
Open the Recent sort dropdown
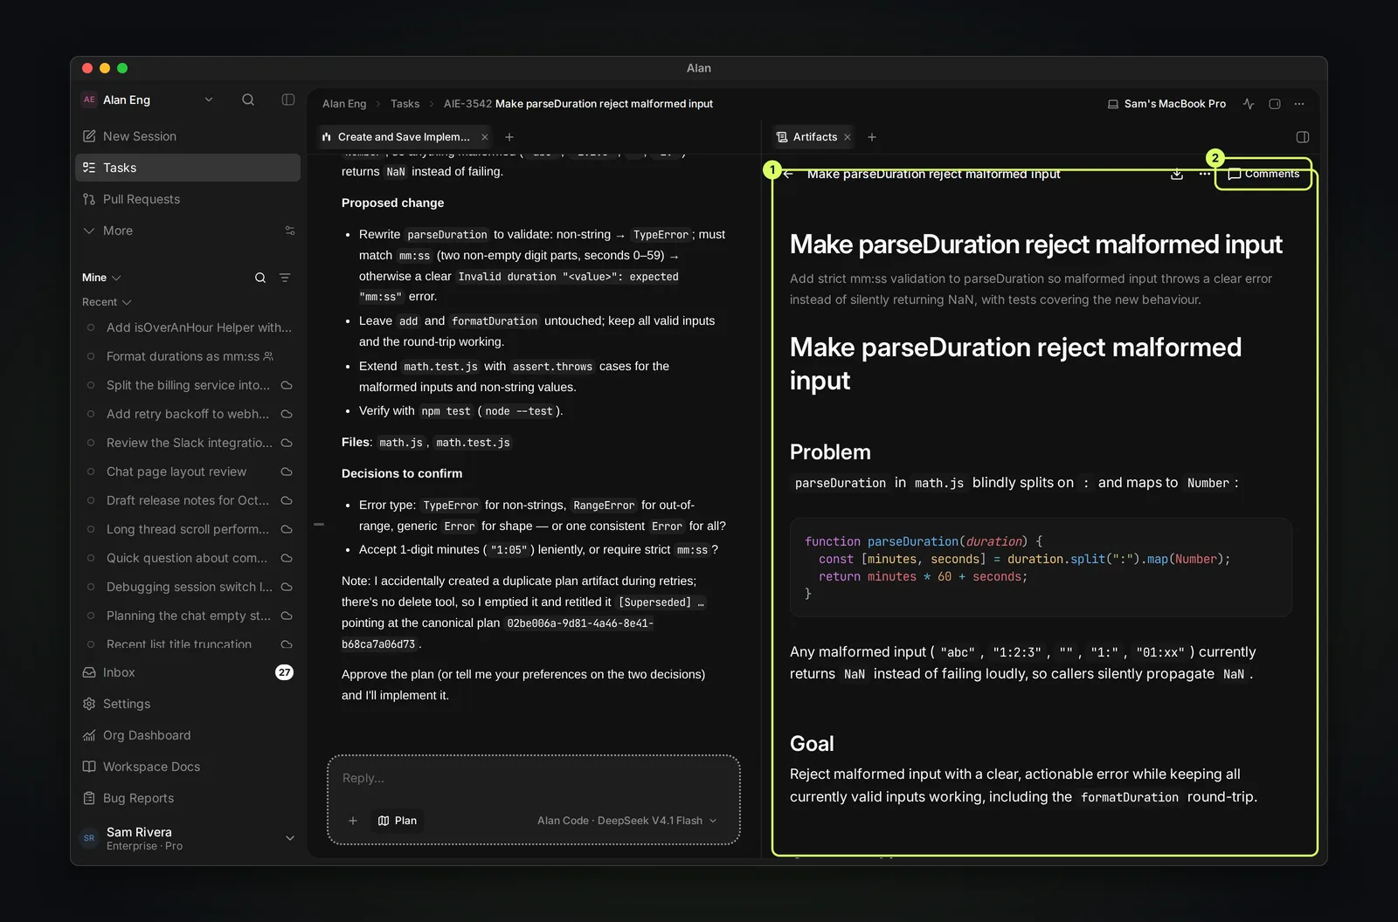[107, 302]
